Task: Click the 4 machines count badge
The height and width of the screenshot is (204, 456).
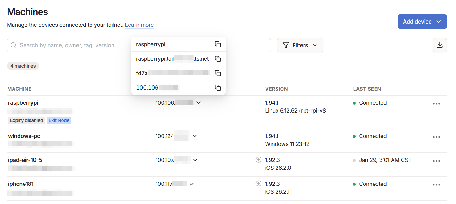Action: [23, 66]
